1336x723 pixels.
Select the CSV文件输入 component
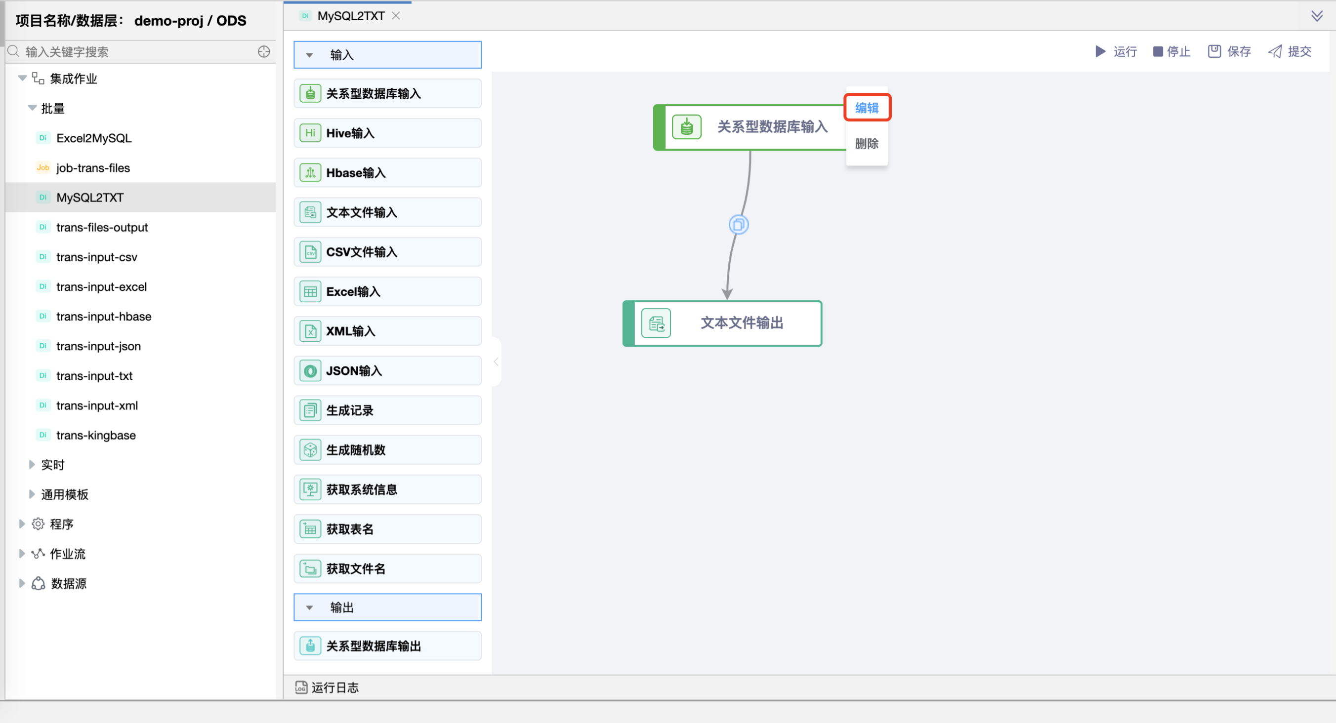tap(387, 251)
